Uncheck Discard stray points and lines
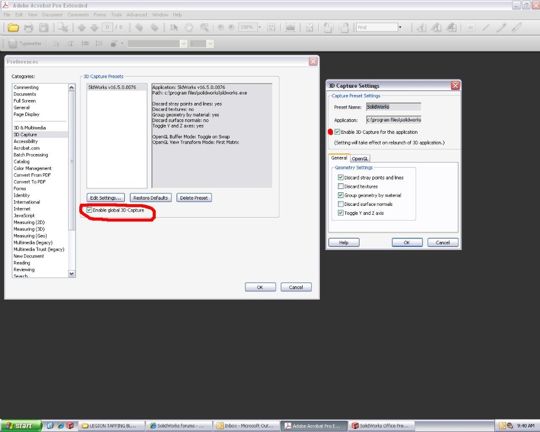Image resolution: width=540 pixels, height=432 pixels. [x=341, y=177]
